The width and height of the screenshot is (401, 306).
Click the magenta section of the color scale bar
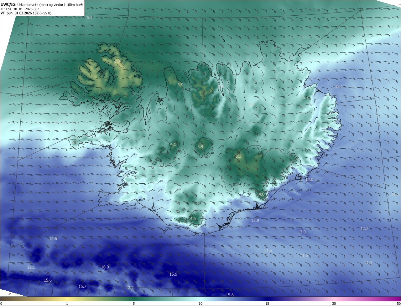[x=382, y=299]
